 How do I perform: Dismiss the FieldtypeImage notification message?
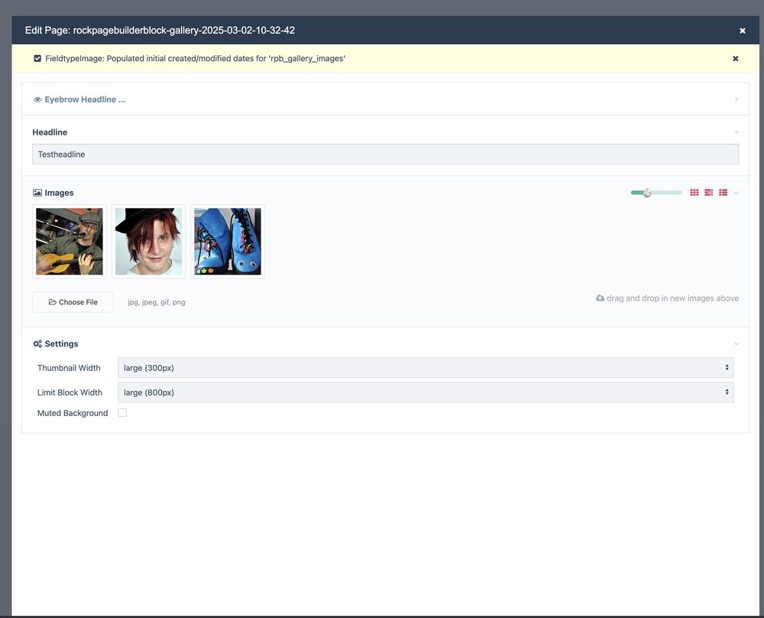click(x=735, y=59)
